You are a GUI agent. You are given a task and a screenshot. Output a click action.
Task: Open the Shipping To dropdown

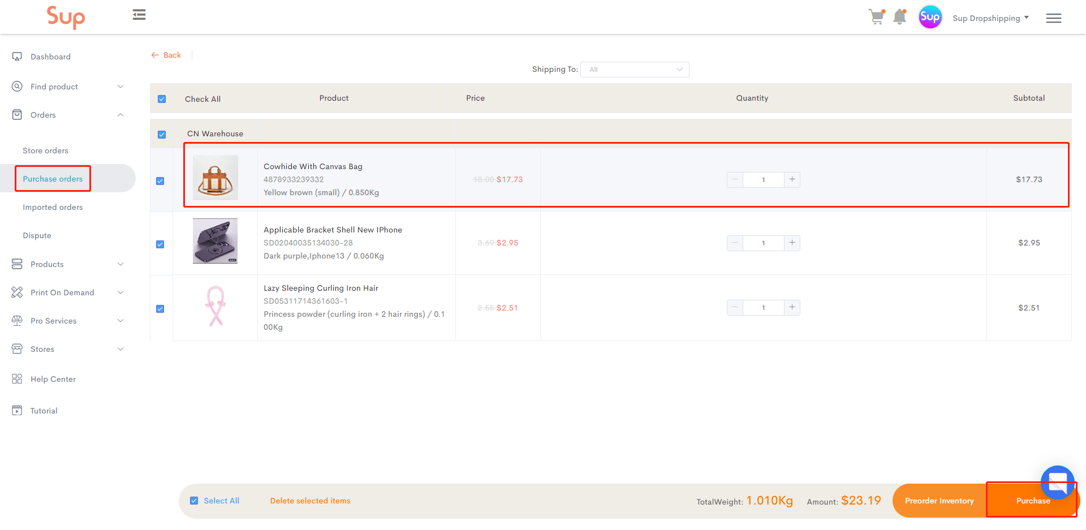[x=634, y=69]
